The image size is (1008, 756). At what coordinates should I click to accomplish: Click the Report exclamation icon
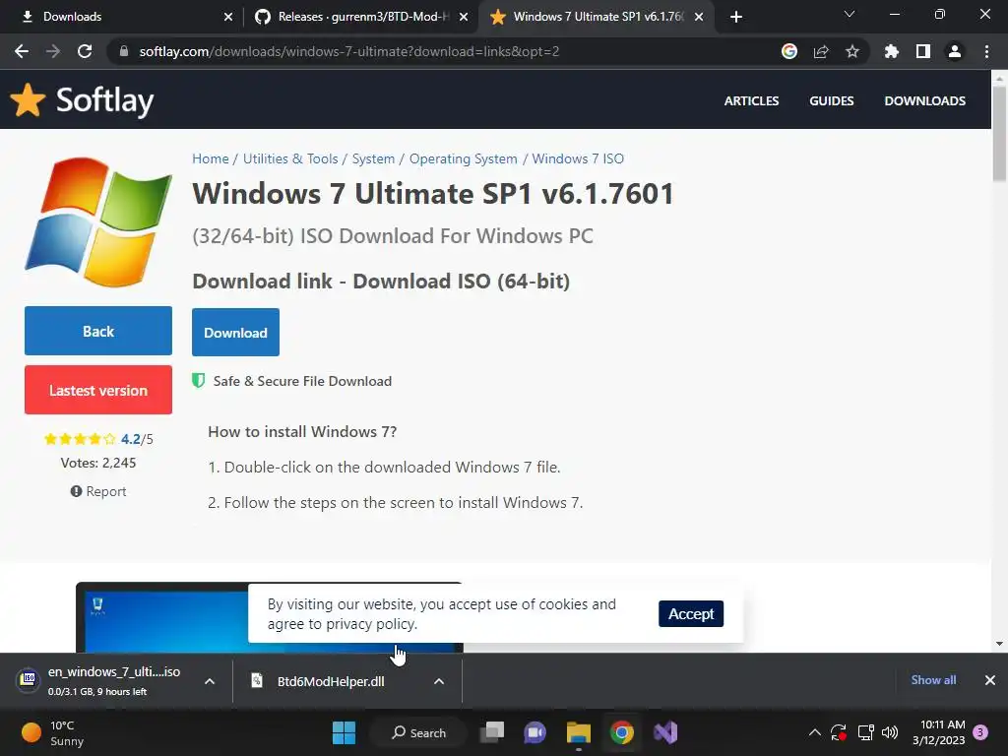(76, 491)
